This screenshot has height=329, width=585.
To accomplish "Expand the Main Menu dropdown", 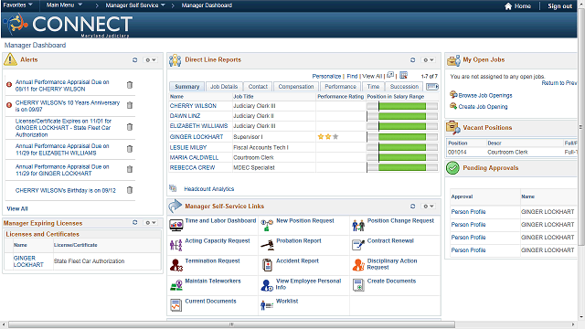I will tap(64, 5).
